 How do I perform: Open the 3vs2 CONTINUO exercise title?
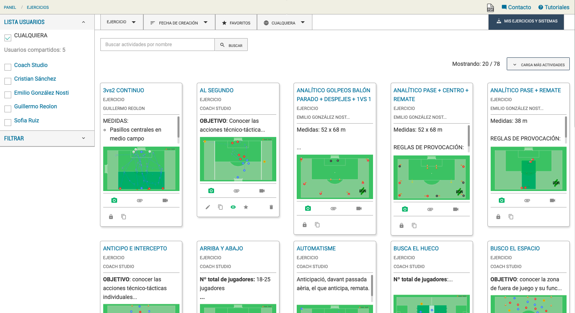[124, 90]
